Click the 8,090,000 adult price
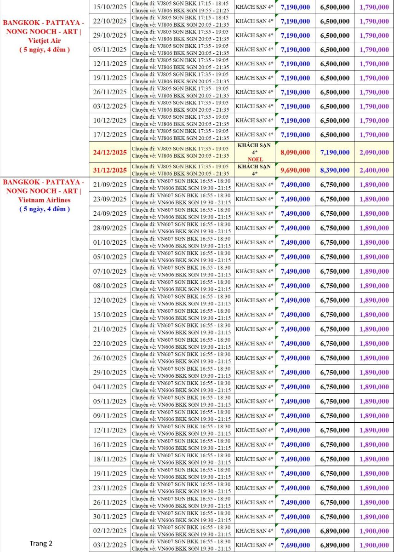Screen dimensions: 394x552 (x=295, y=152)
